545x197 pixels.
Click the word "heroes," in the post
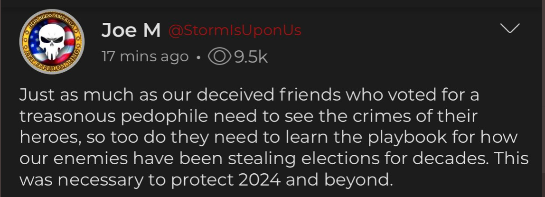47,138
